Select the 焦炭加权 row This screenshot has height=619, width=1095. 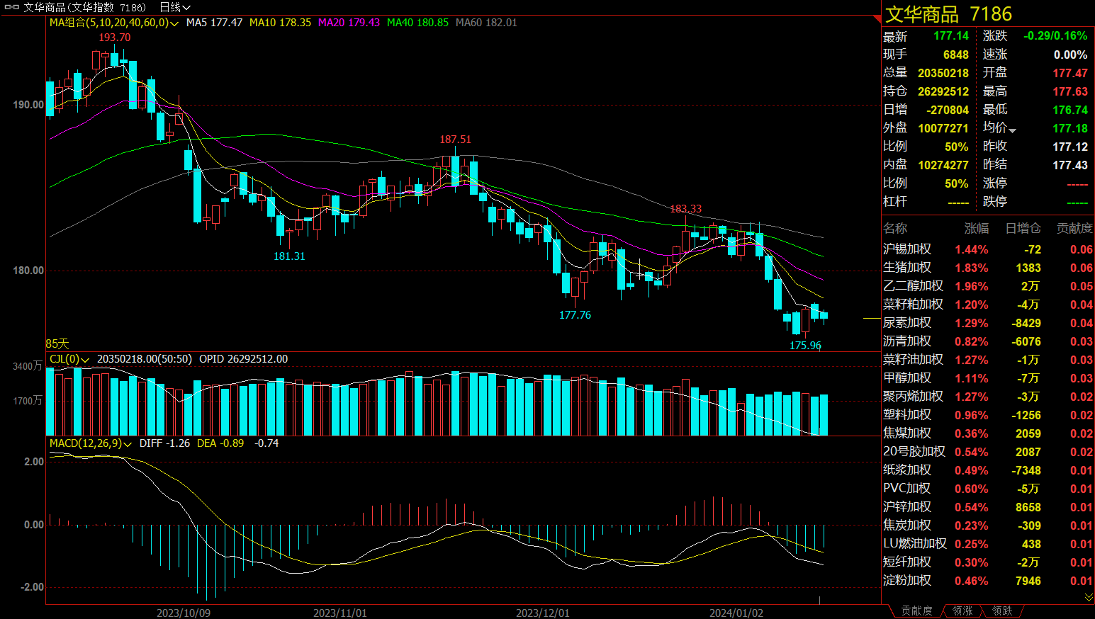point(988,526)
